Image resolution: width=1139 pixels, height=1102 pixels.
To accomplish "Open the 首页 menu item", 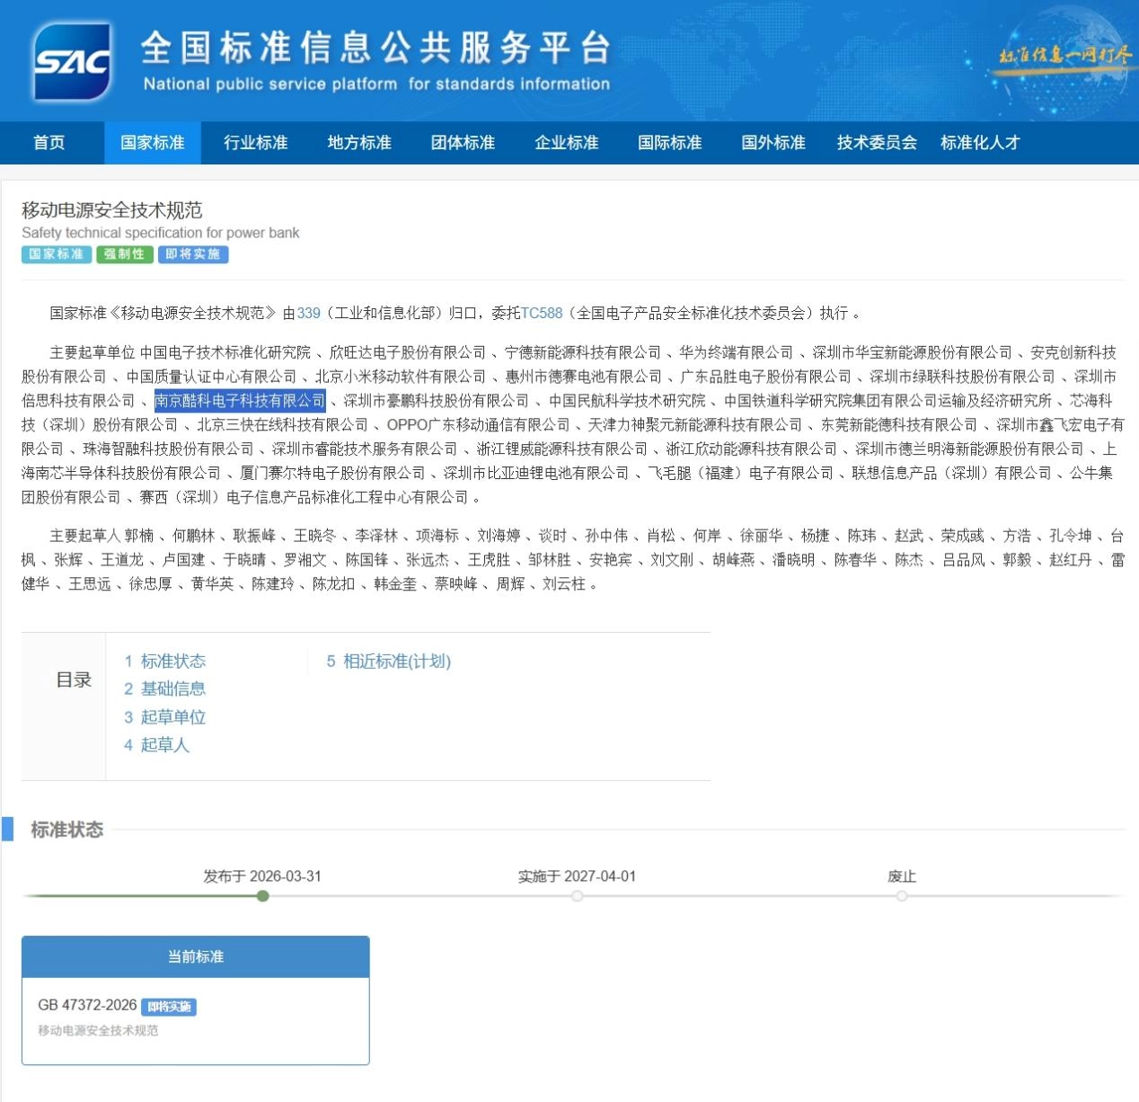I will coord(49,142).
